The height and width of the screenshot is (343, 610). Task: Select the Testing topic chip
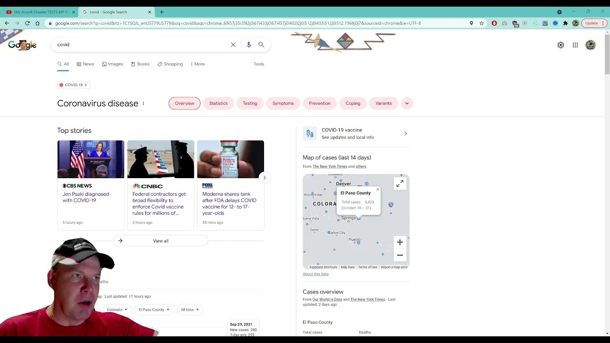250,103
